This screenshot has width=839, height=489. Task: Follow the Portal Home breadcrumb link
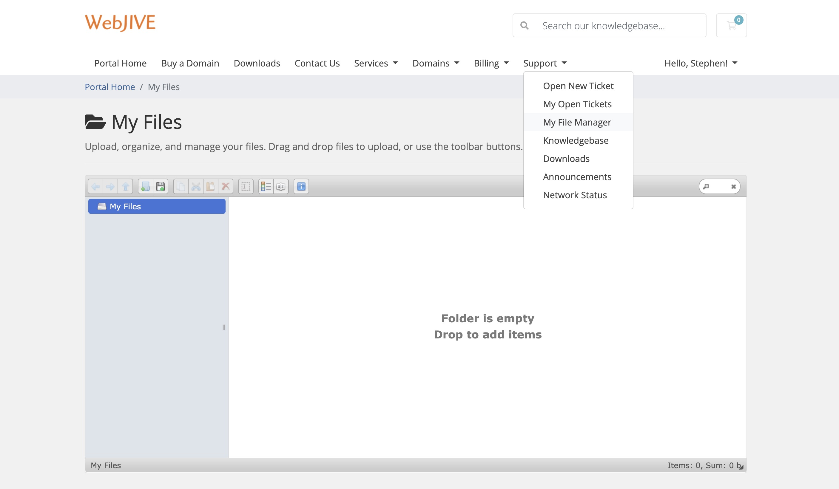pyautogui.click(x=109, y=87)
